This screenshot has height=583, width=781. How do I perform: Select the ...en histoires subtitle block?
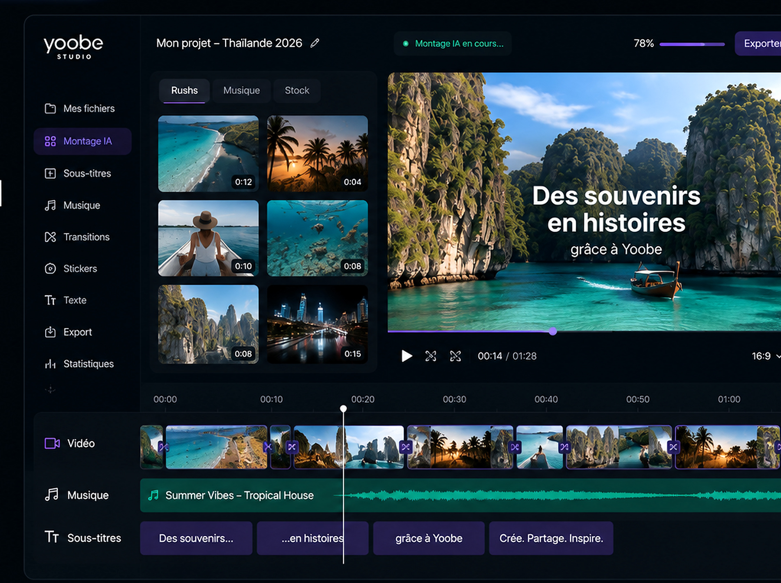click(312, 538)
